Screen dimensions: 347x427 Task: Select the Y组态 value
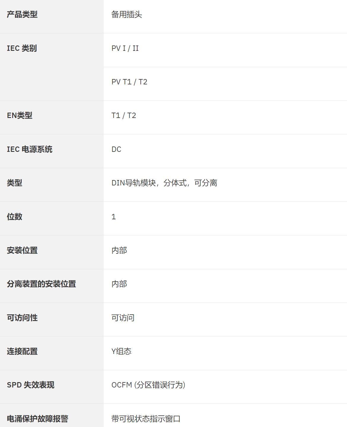(x=121, y=351)
